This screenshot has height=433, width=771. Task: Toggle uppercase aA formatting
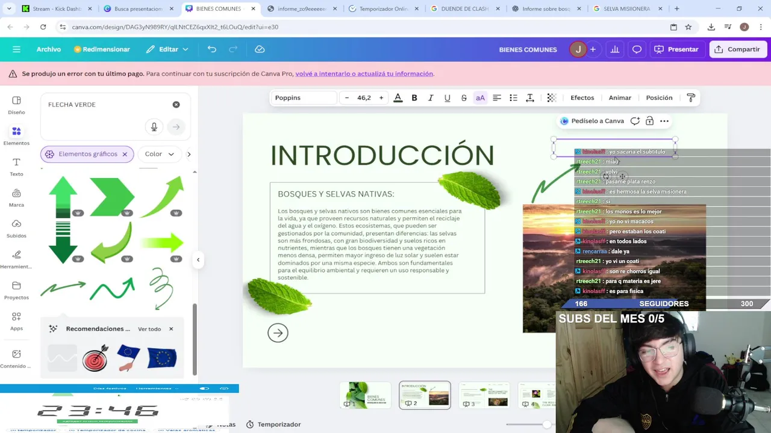[x=480, y=97]
